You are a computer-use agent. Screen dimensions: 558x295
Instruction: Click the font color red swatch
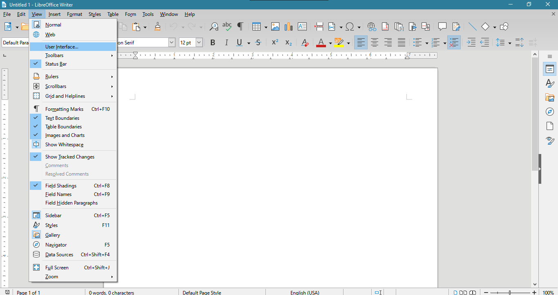tap(321, 42)
